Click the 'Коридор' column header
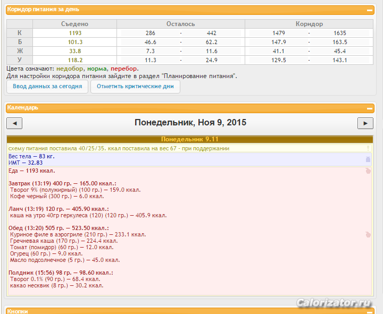Viewport: 383px width, 314px height. (x=309, y=24)
